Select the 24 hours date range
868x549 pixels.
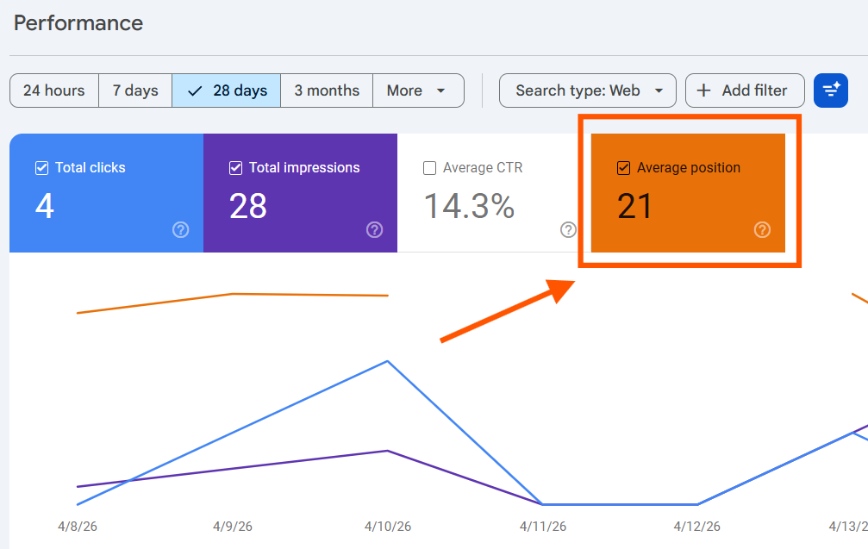tap(53, 90)
